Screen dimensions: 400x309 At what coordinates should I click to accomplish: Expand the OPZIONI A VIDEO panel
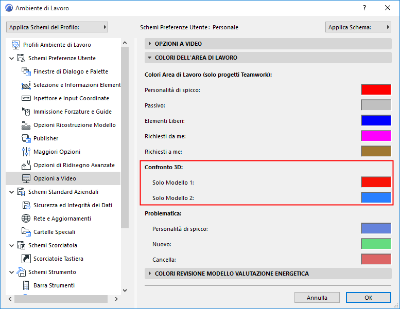(268, 44)
